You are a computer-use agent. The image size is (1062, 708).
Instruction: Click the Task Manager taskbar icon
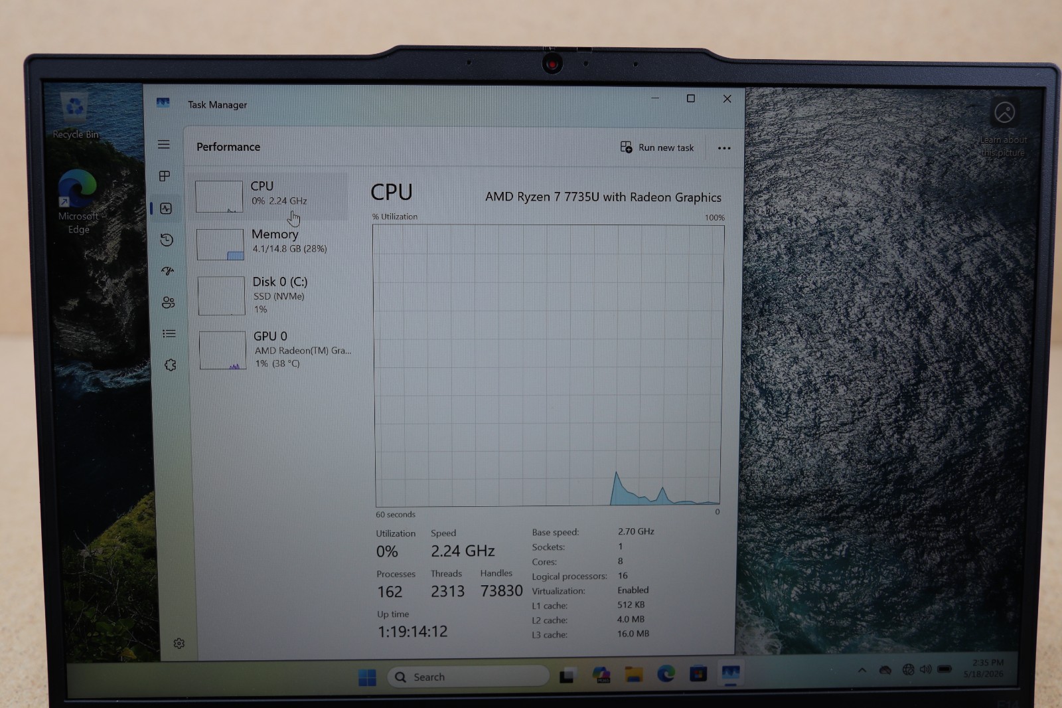tap(730, 673)
